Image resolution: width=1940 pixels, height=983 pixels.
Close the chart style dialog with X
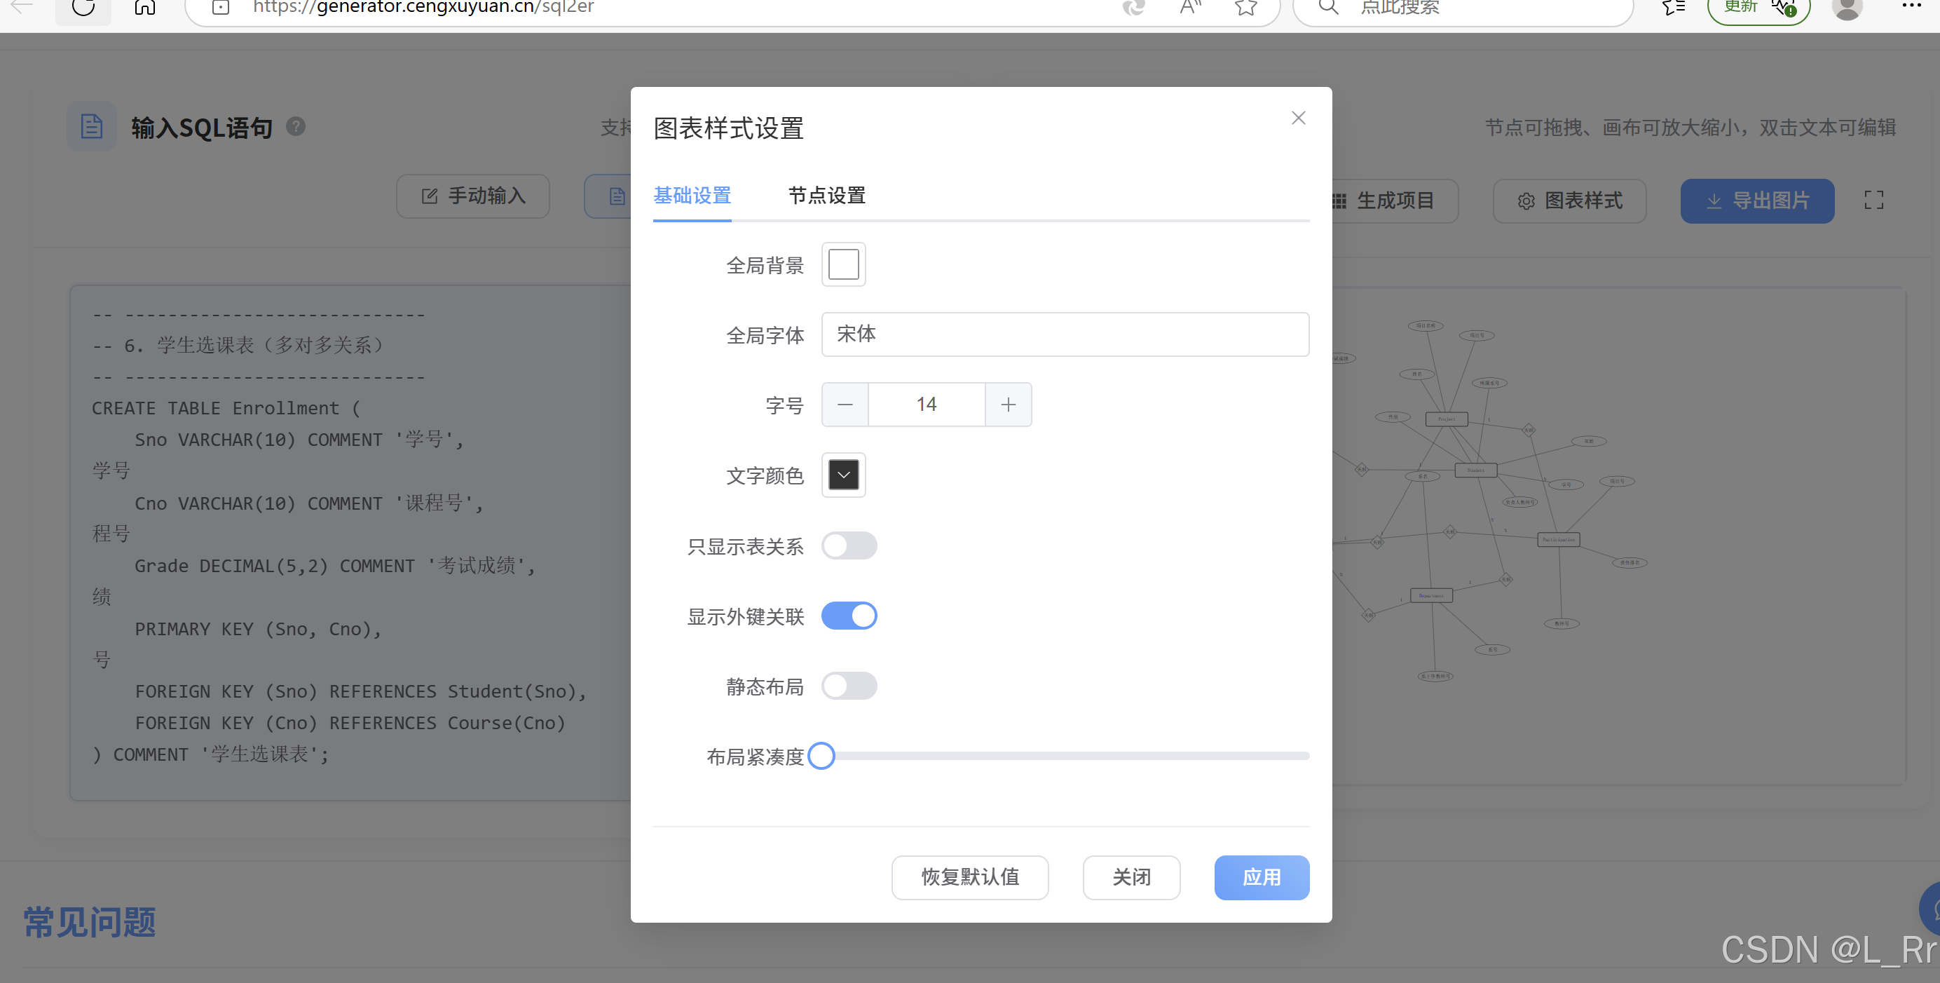pos(1297,118)
